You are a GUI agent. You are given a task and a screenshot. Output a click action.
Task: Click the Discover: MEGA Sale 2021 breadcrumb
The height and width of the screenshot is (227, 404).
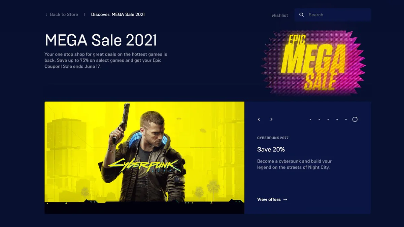point(118,14)
